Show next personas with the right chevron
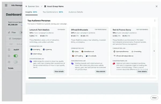The width and height of the screenshot is (161, 104). (x=154, y=51)
